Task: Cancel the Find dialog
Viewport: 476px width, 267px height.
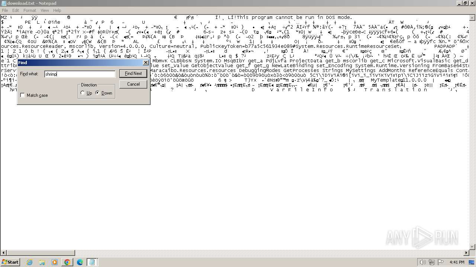Action: 133,84
